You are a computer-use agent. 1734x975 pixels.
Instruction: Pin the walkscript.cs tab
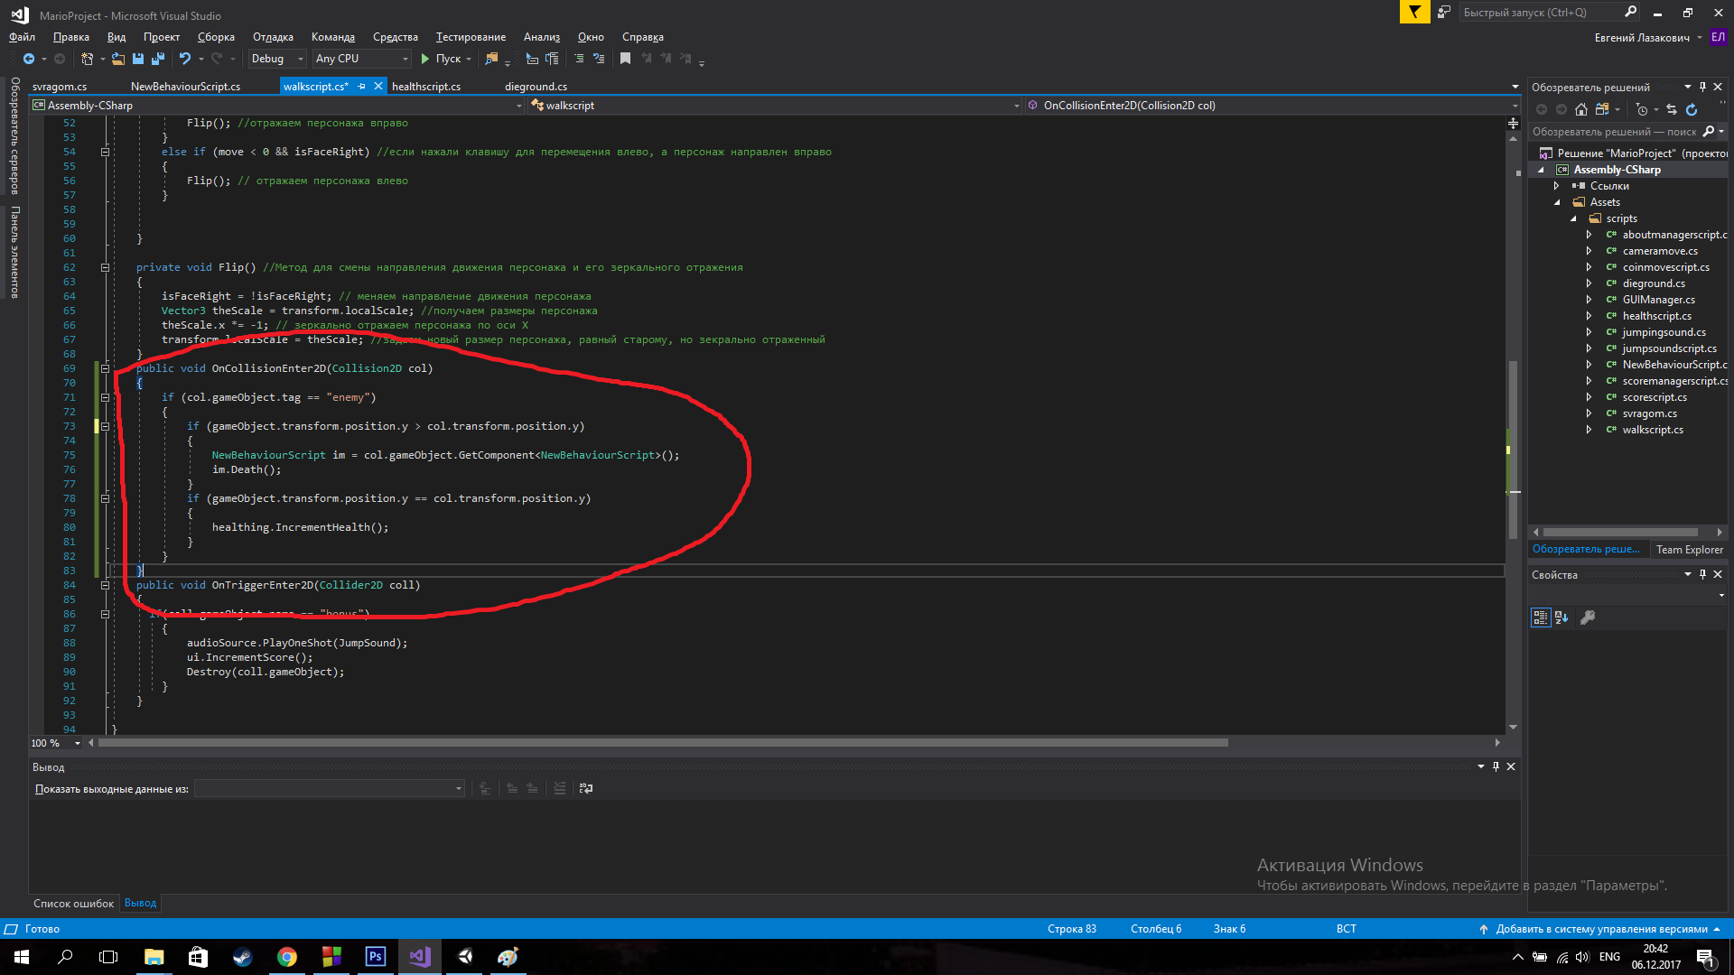click(362, 87)
